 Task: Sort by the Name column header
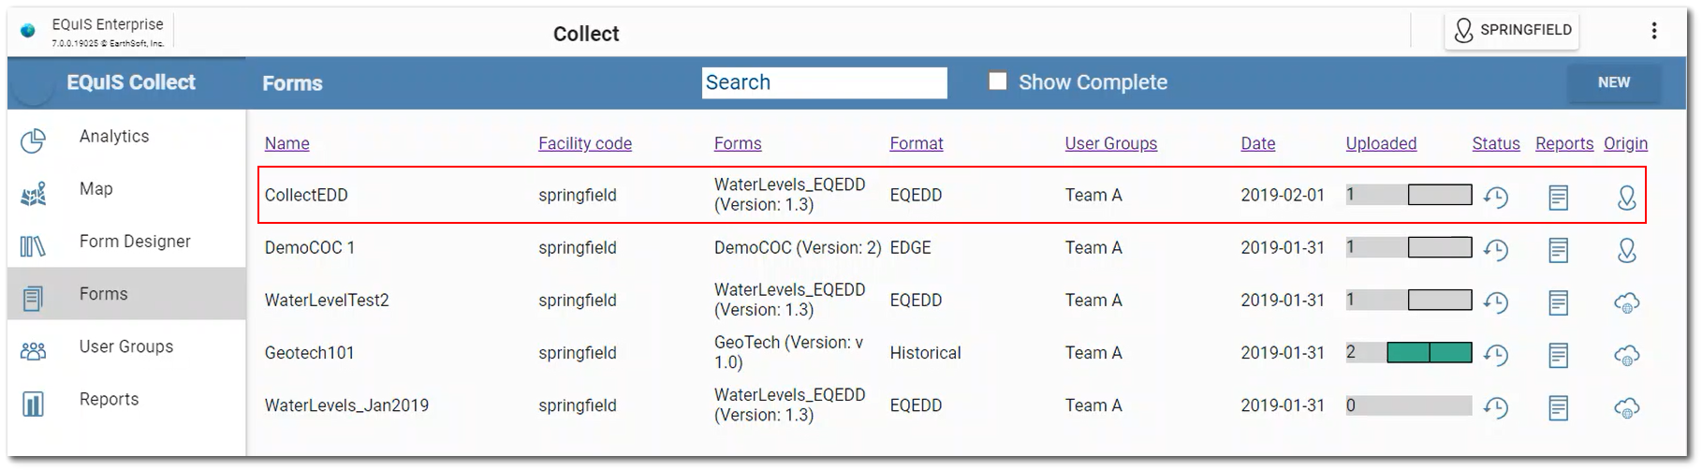286,143
